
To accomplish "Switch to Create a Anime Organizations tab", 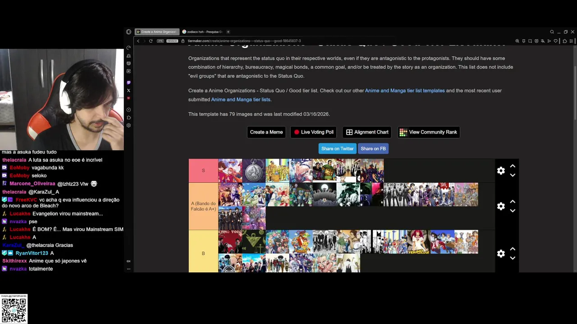I will point(157,32).
